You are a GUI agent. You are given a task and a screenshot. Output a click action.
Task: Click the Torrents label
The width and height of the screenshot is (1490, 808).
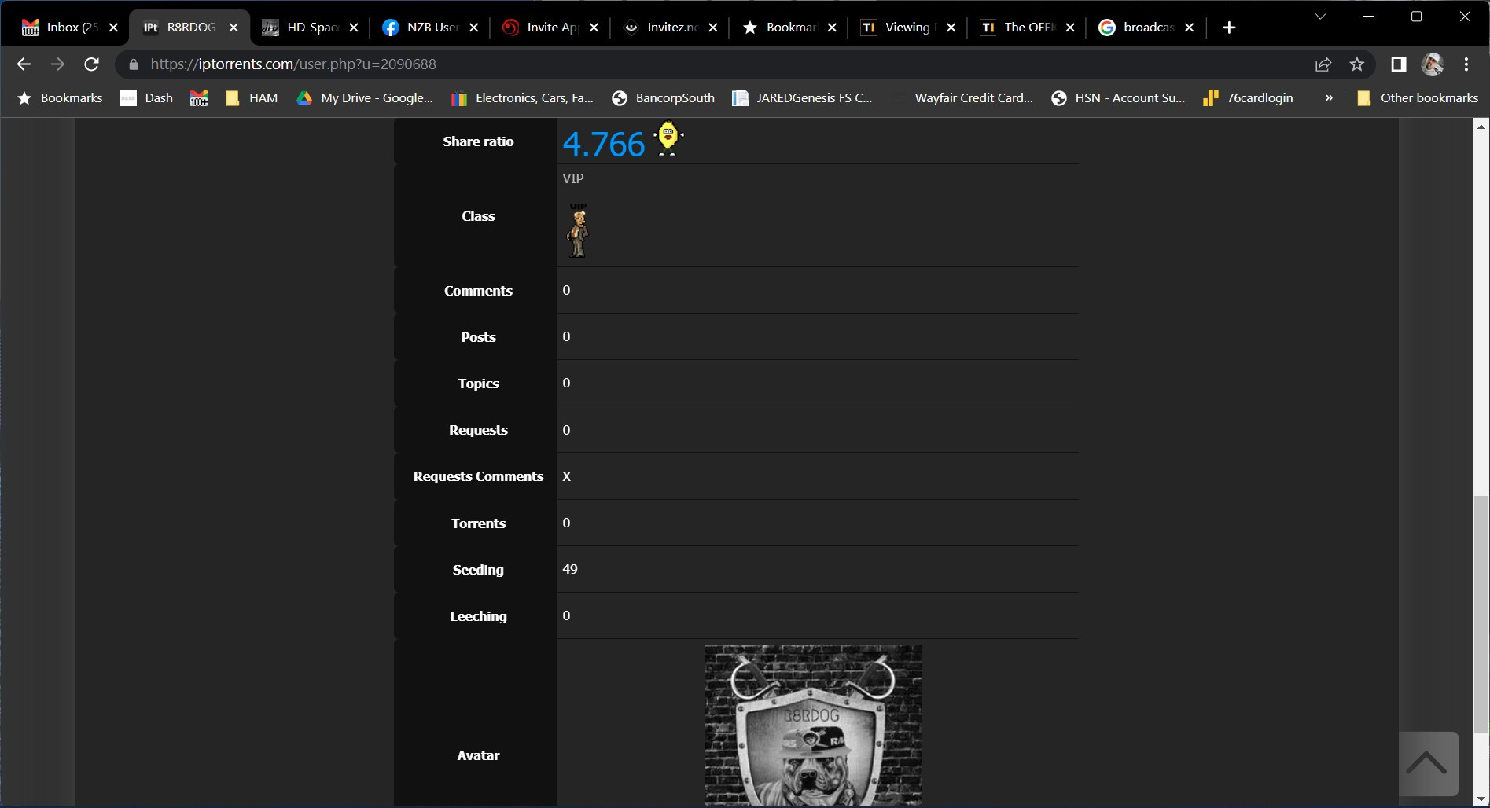pyautogui.click(x=478, y=523)
